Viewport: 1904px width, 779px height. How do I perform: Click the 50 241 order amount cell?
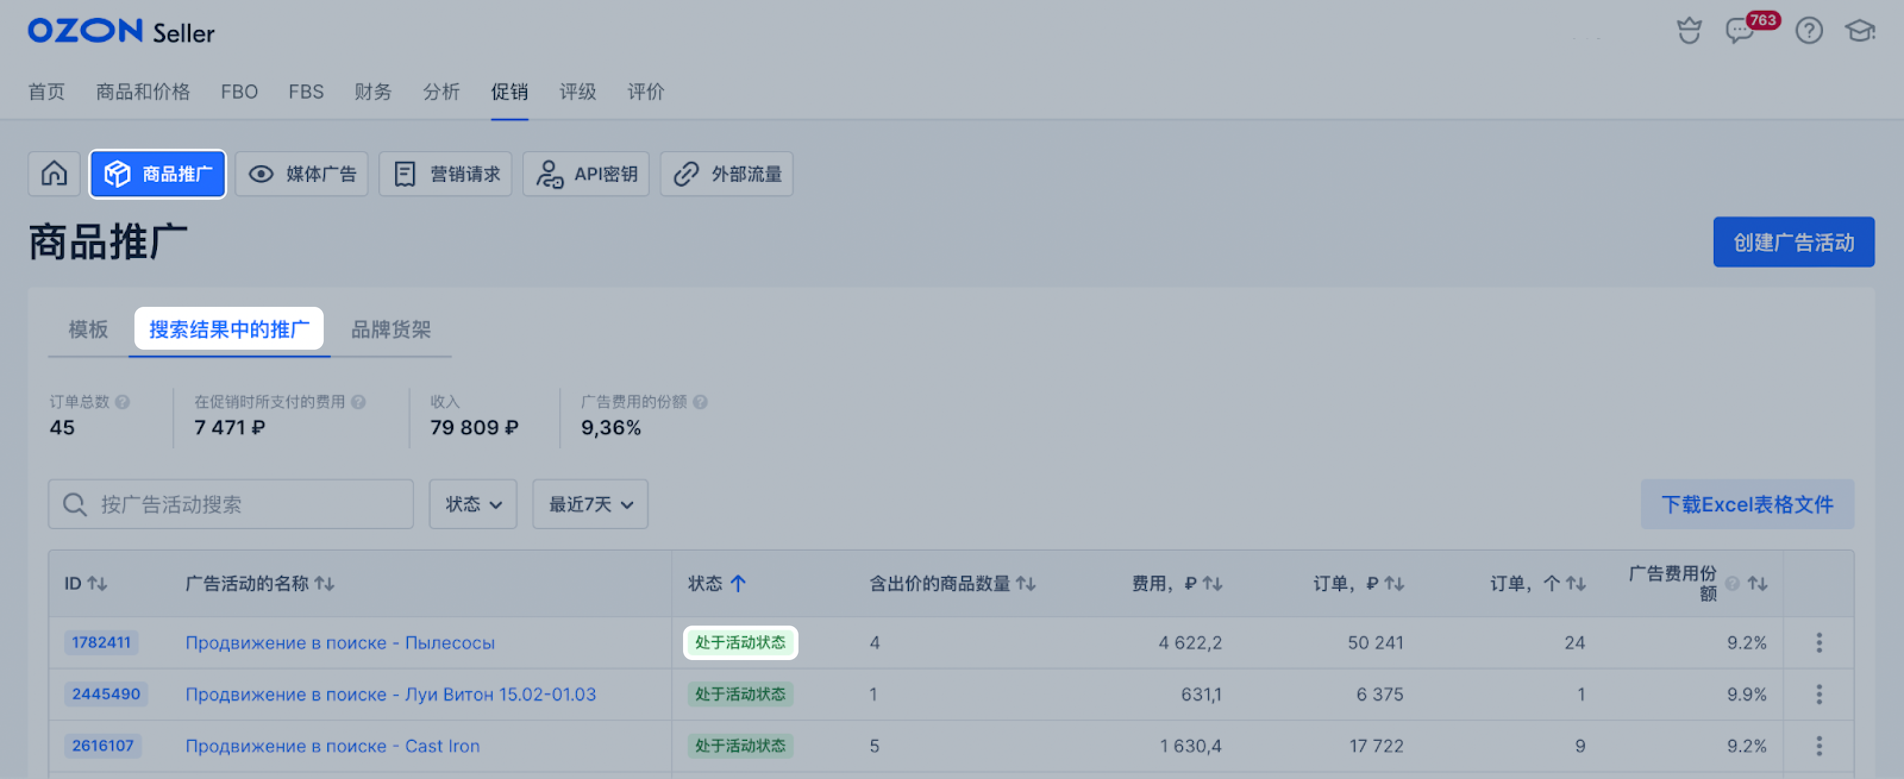pyautogui.click(x=1376, y=642)
